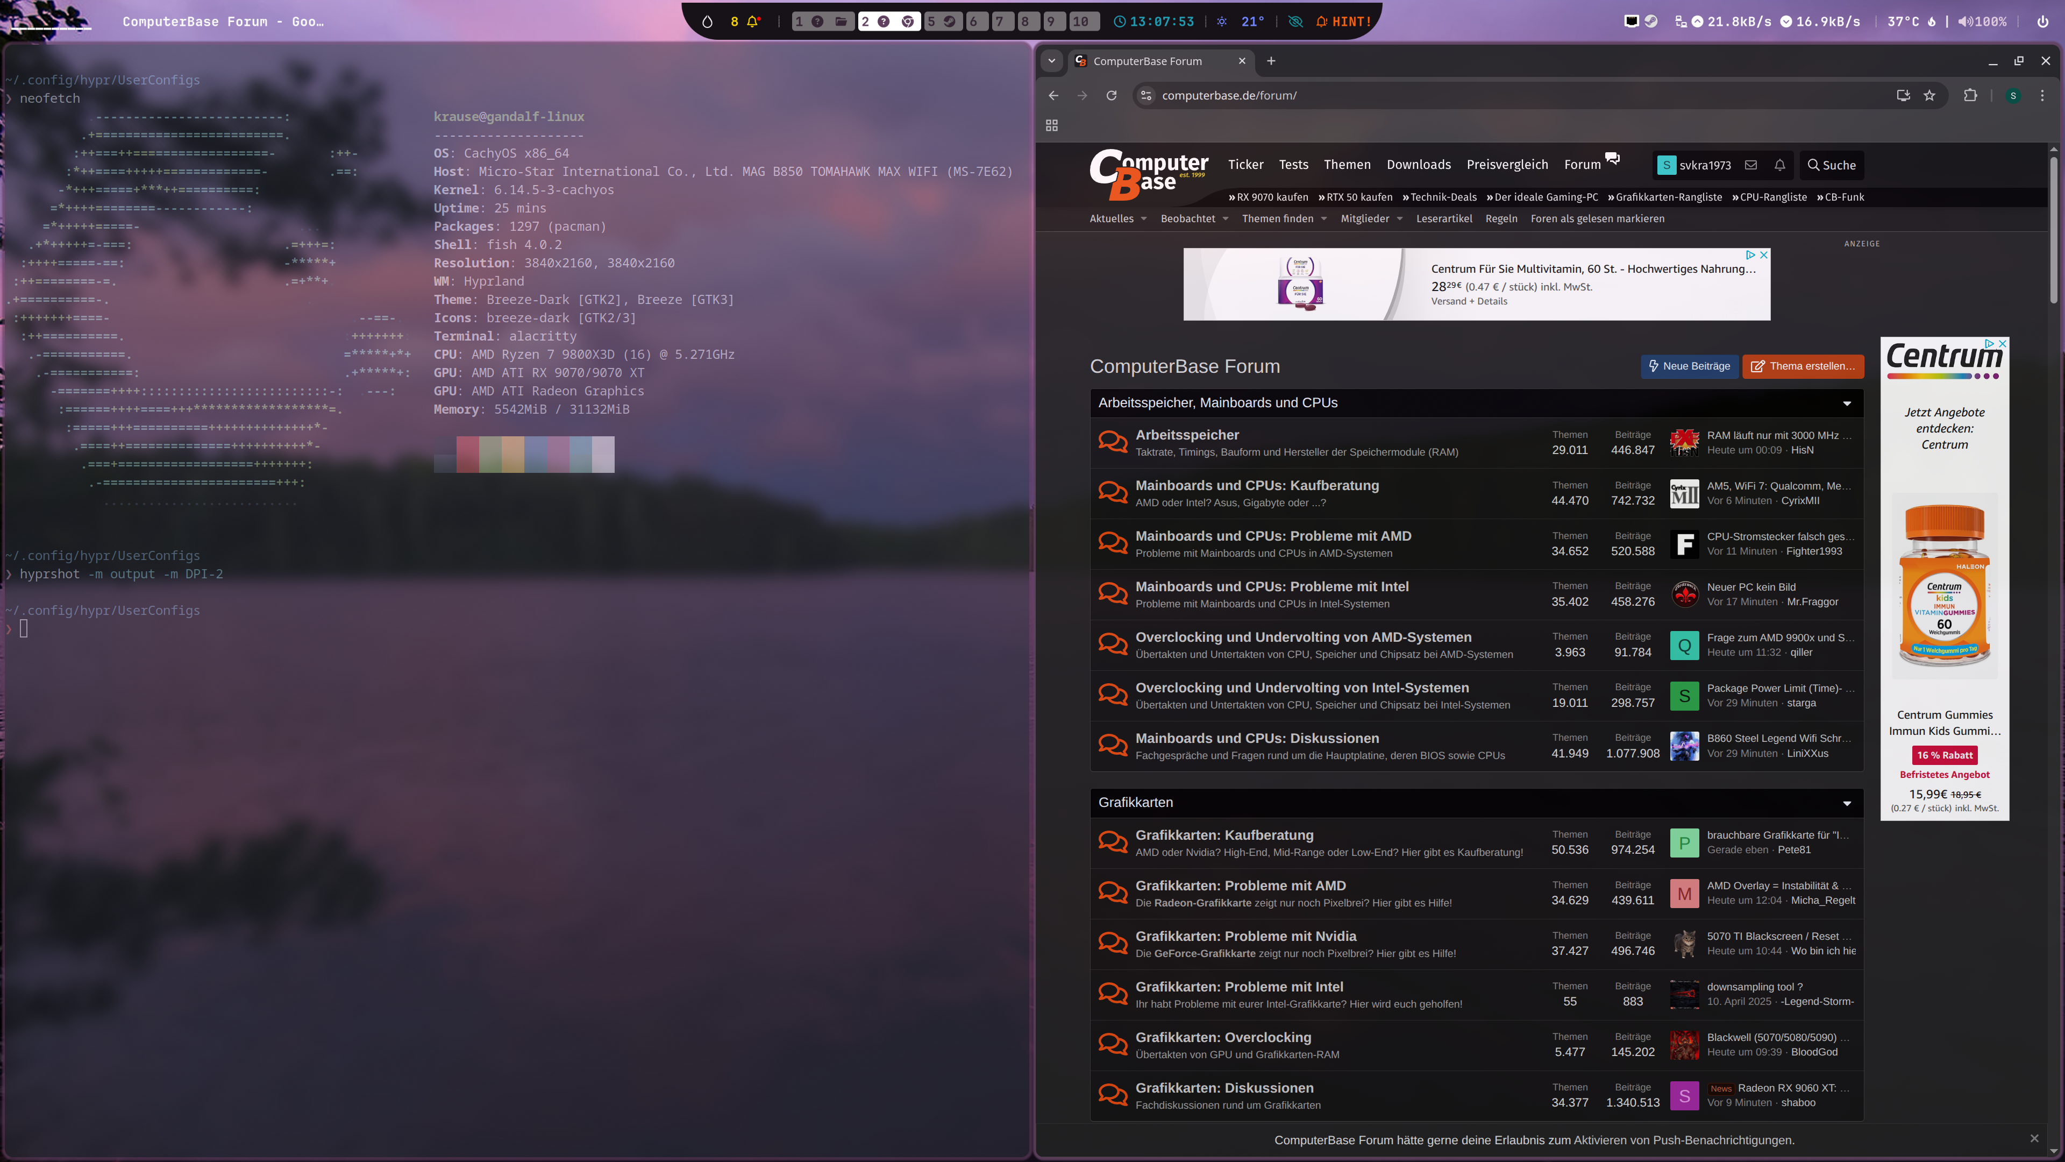Switch to the Tests menu item
Image resolution: width=2065 pixels, height=1162 pixels.
[1293, 165]
